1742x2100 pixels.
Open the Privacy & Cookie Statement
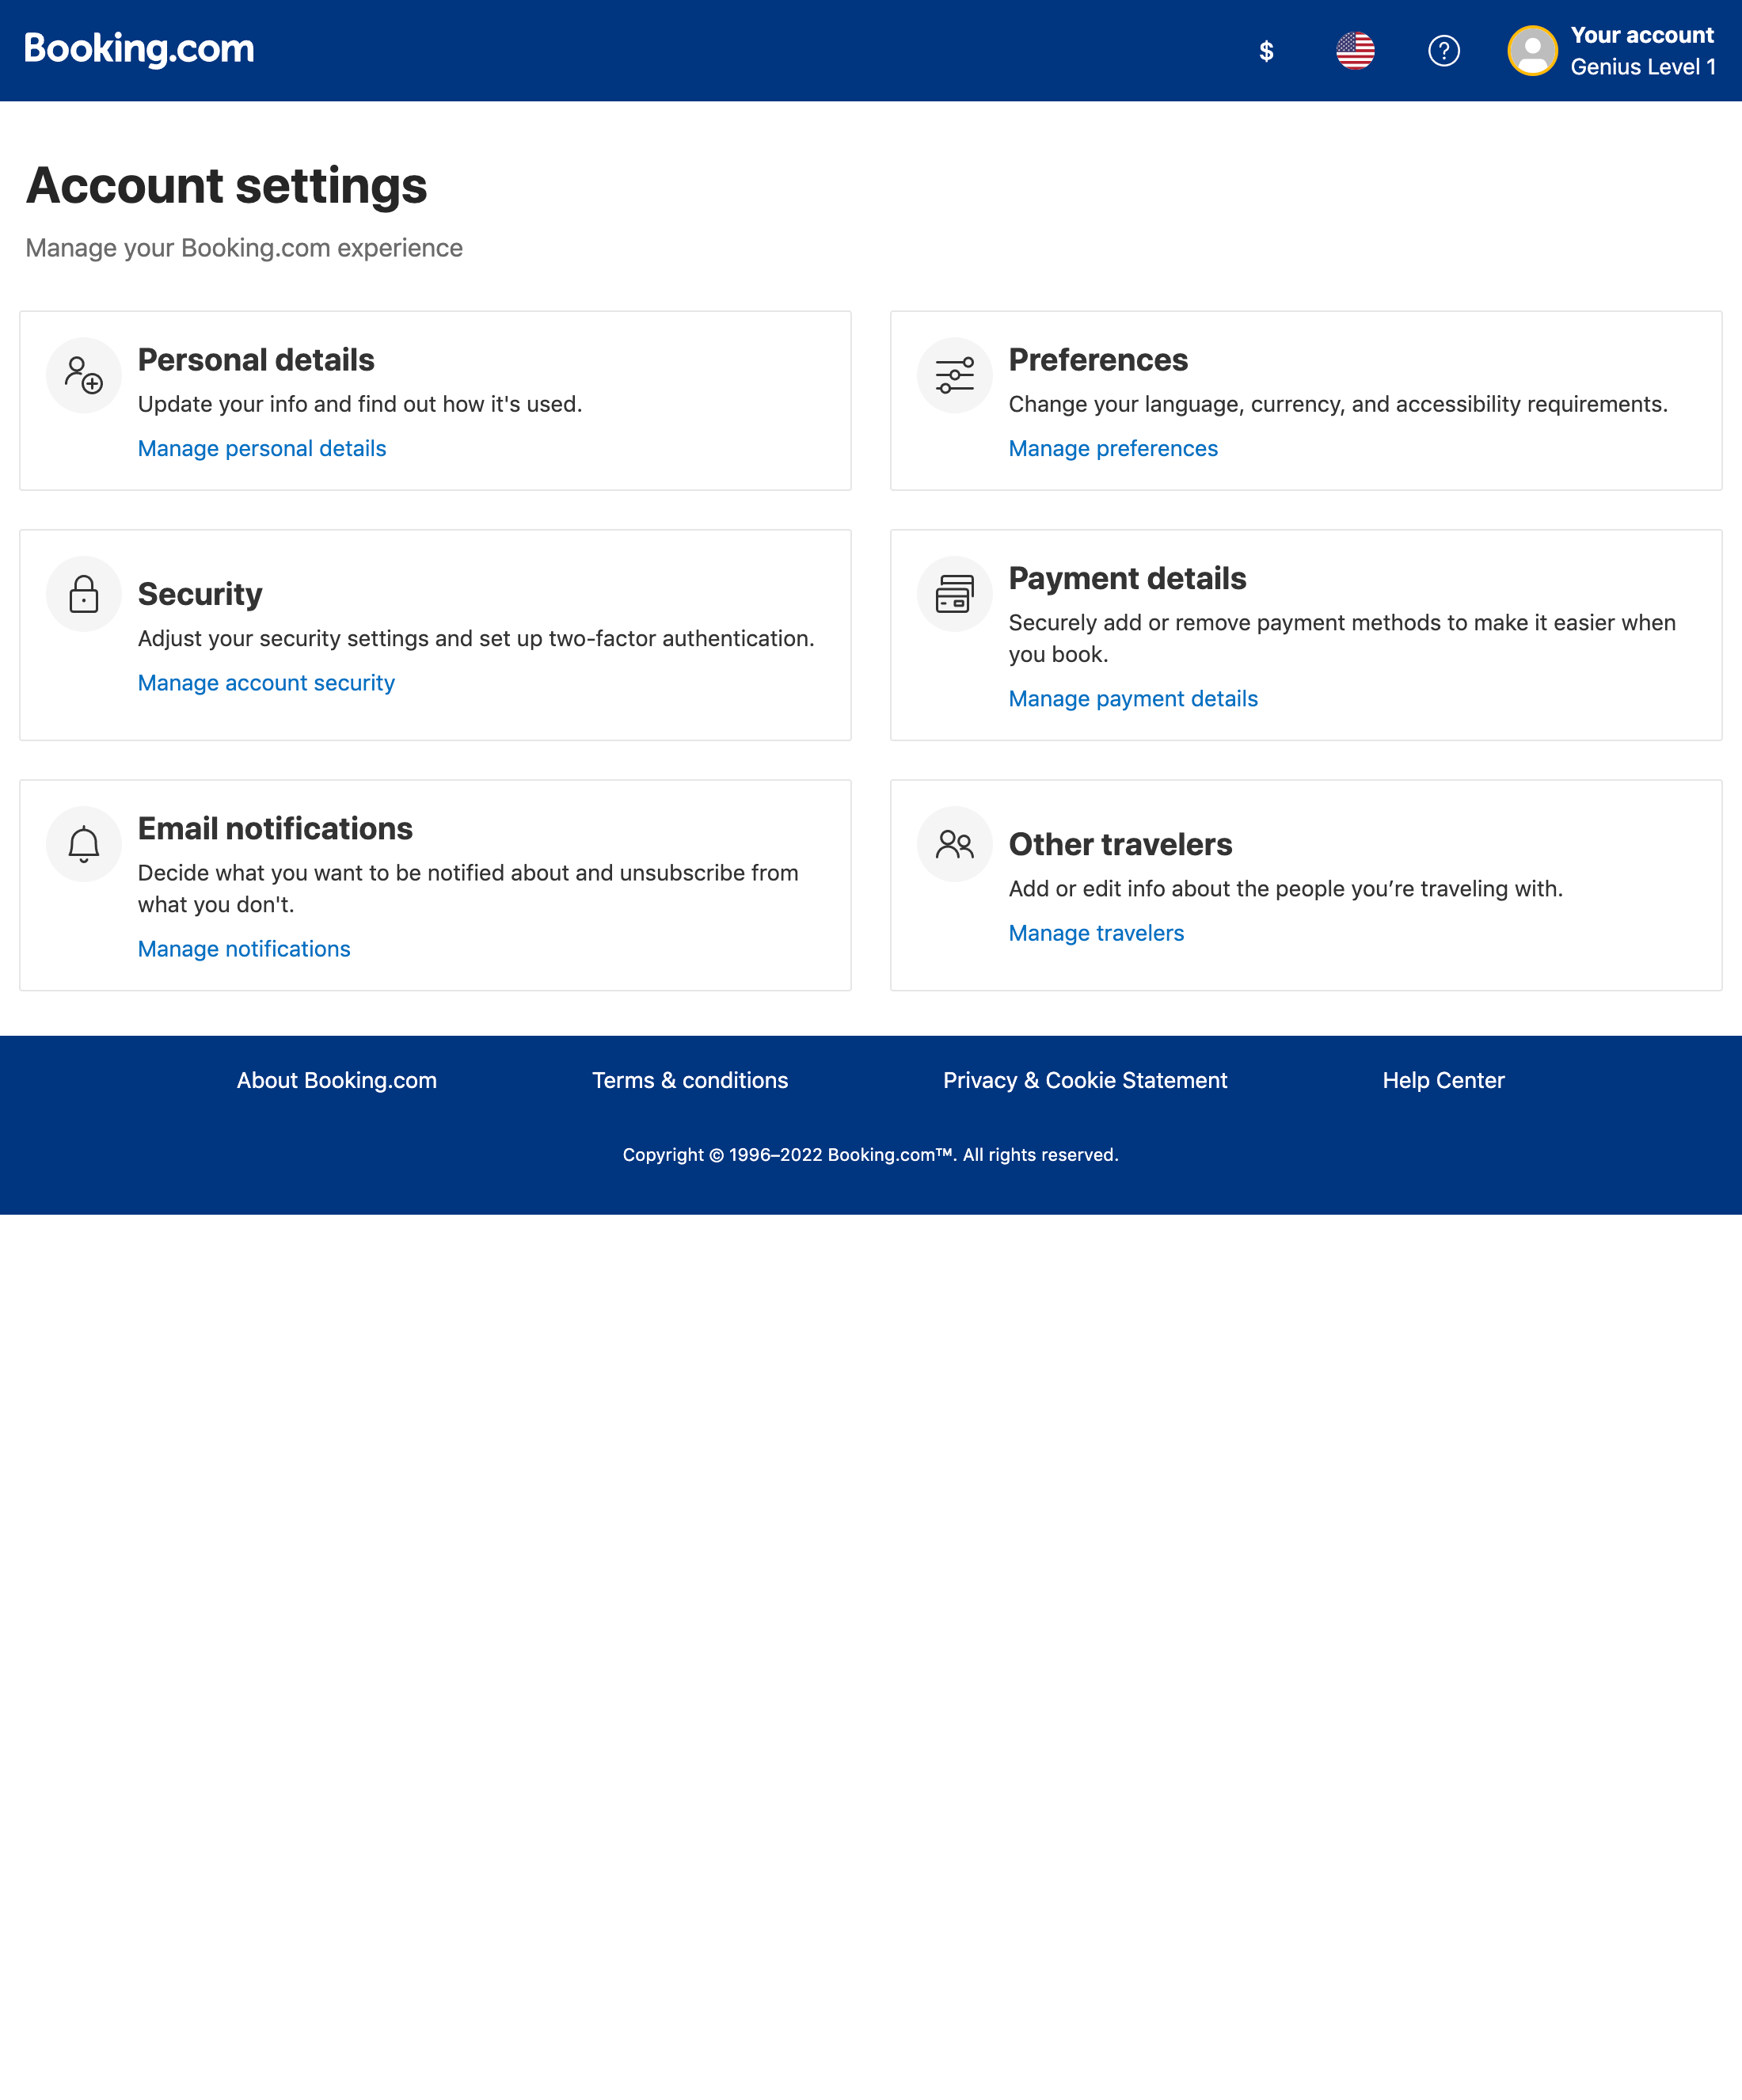(1085, 1080)
